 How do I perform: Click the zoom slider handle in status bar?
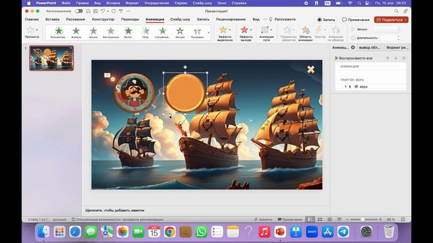click(x=363, y=219)
